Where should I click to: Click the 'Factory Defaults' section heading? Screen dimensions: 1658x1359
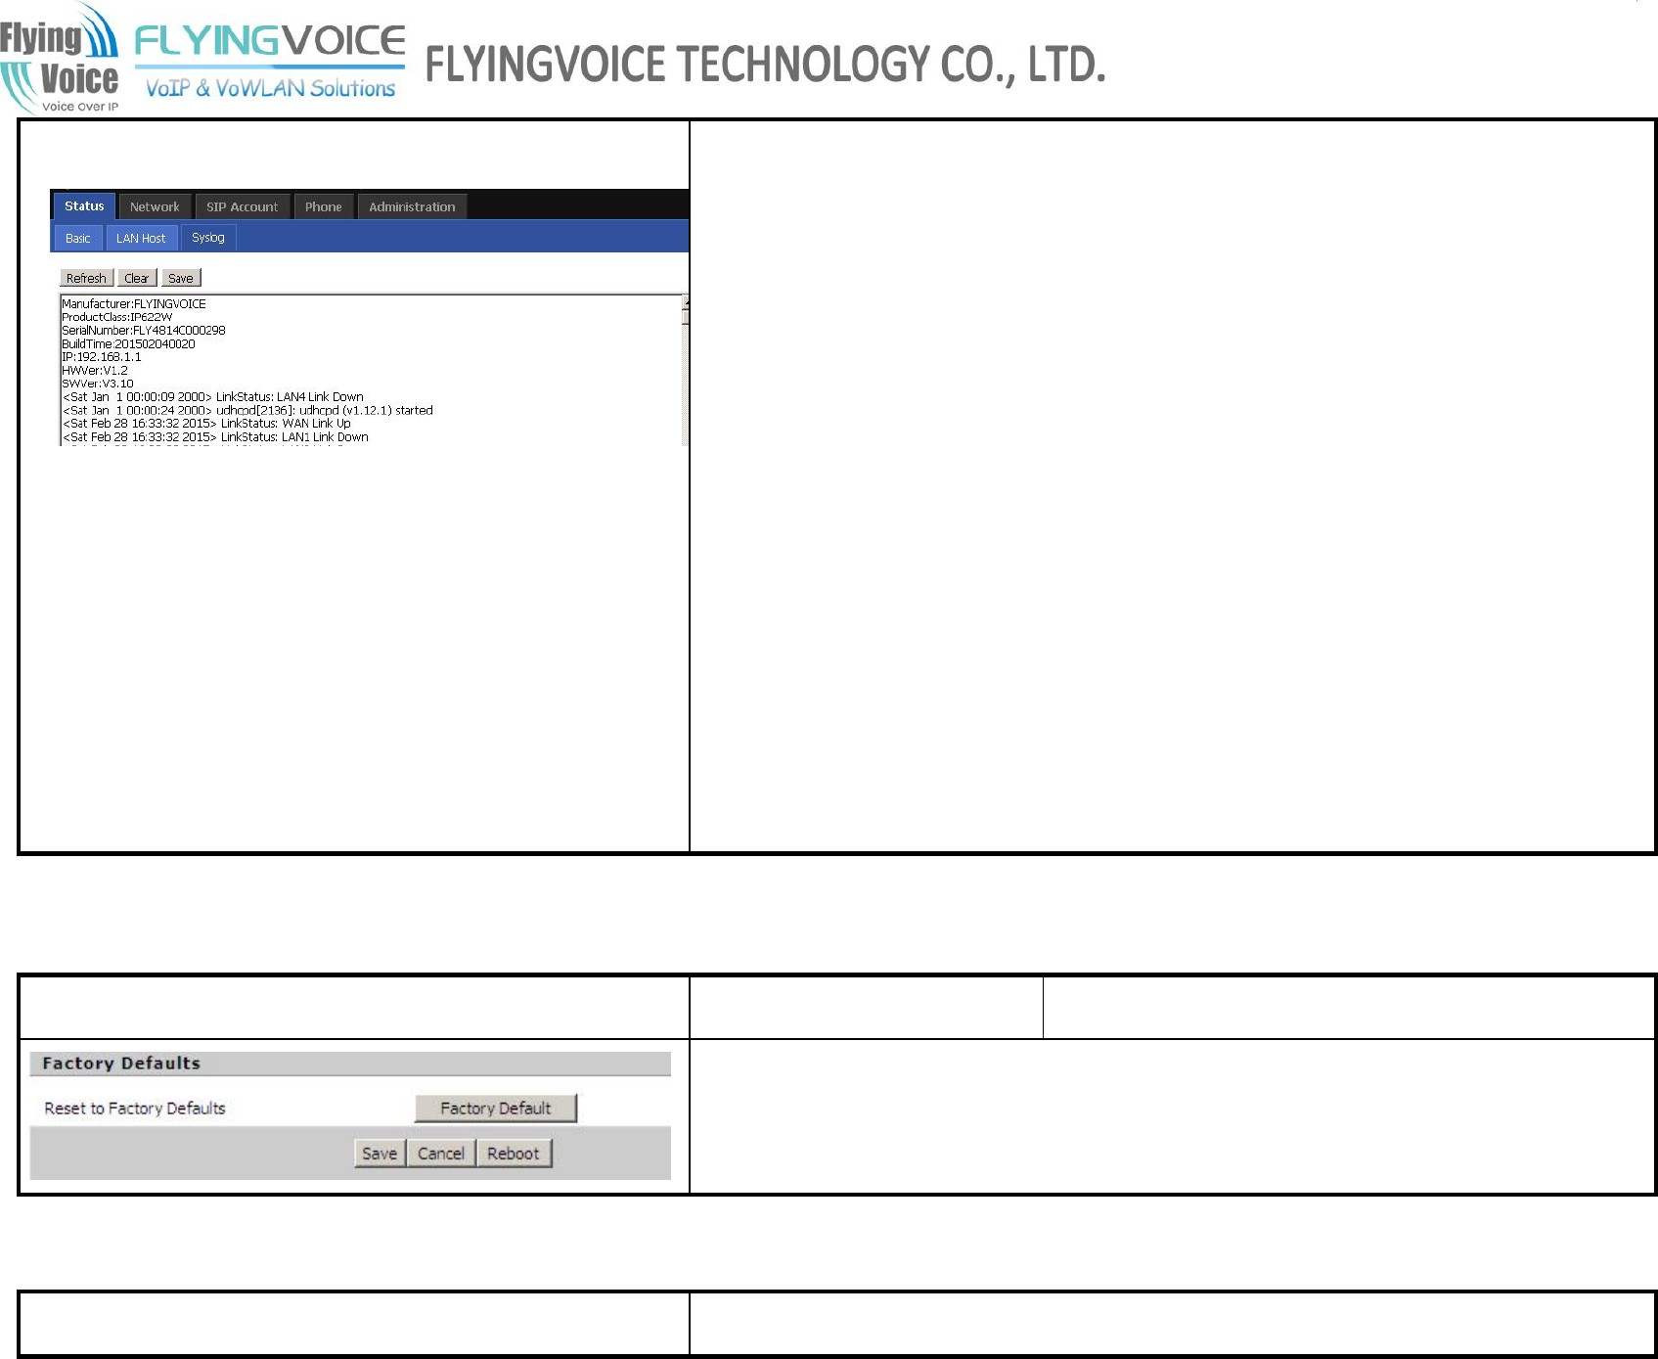(121, 1064)
